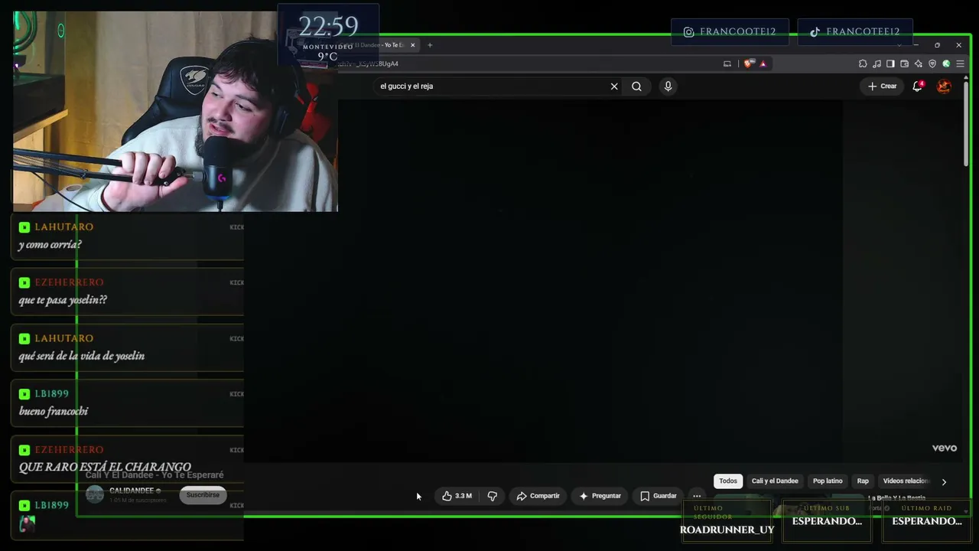Share the video with Compartir
Screen dimensions: 979x551
coord(538,496)
